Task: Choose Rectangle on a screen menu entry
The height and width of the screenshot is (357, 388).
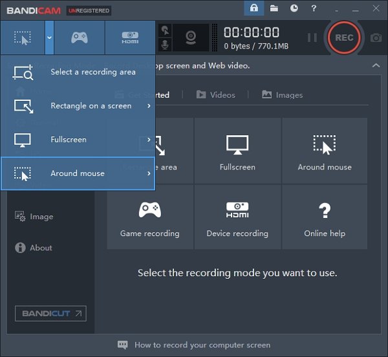Action: (78, 106)
